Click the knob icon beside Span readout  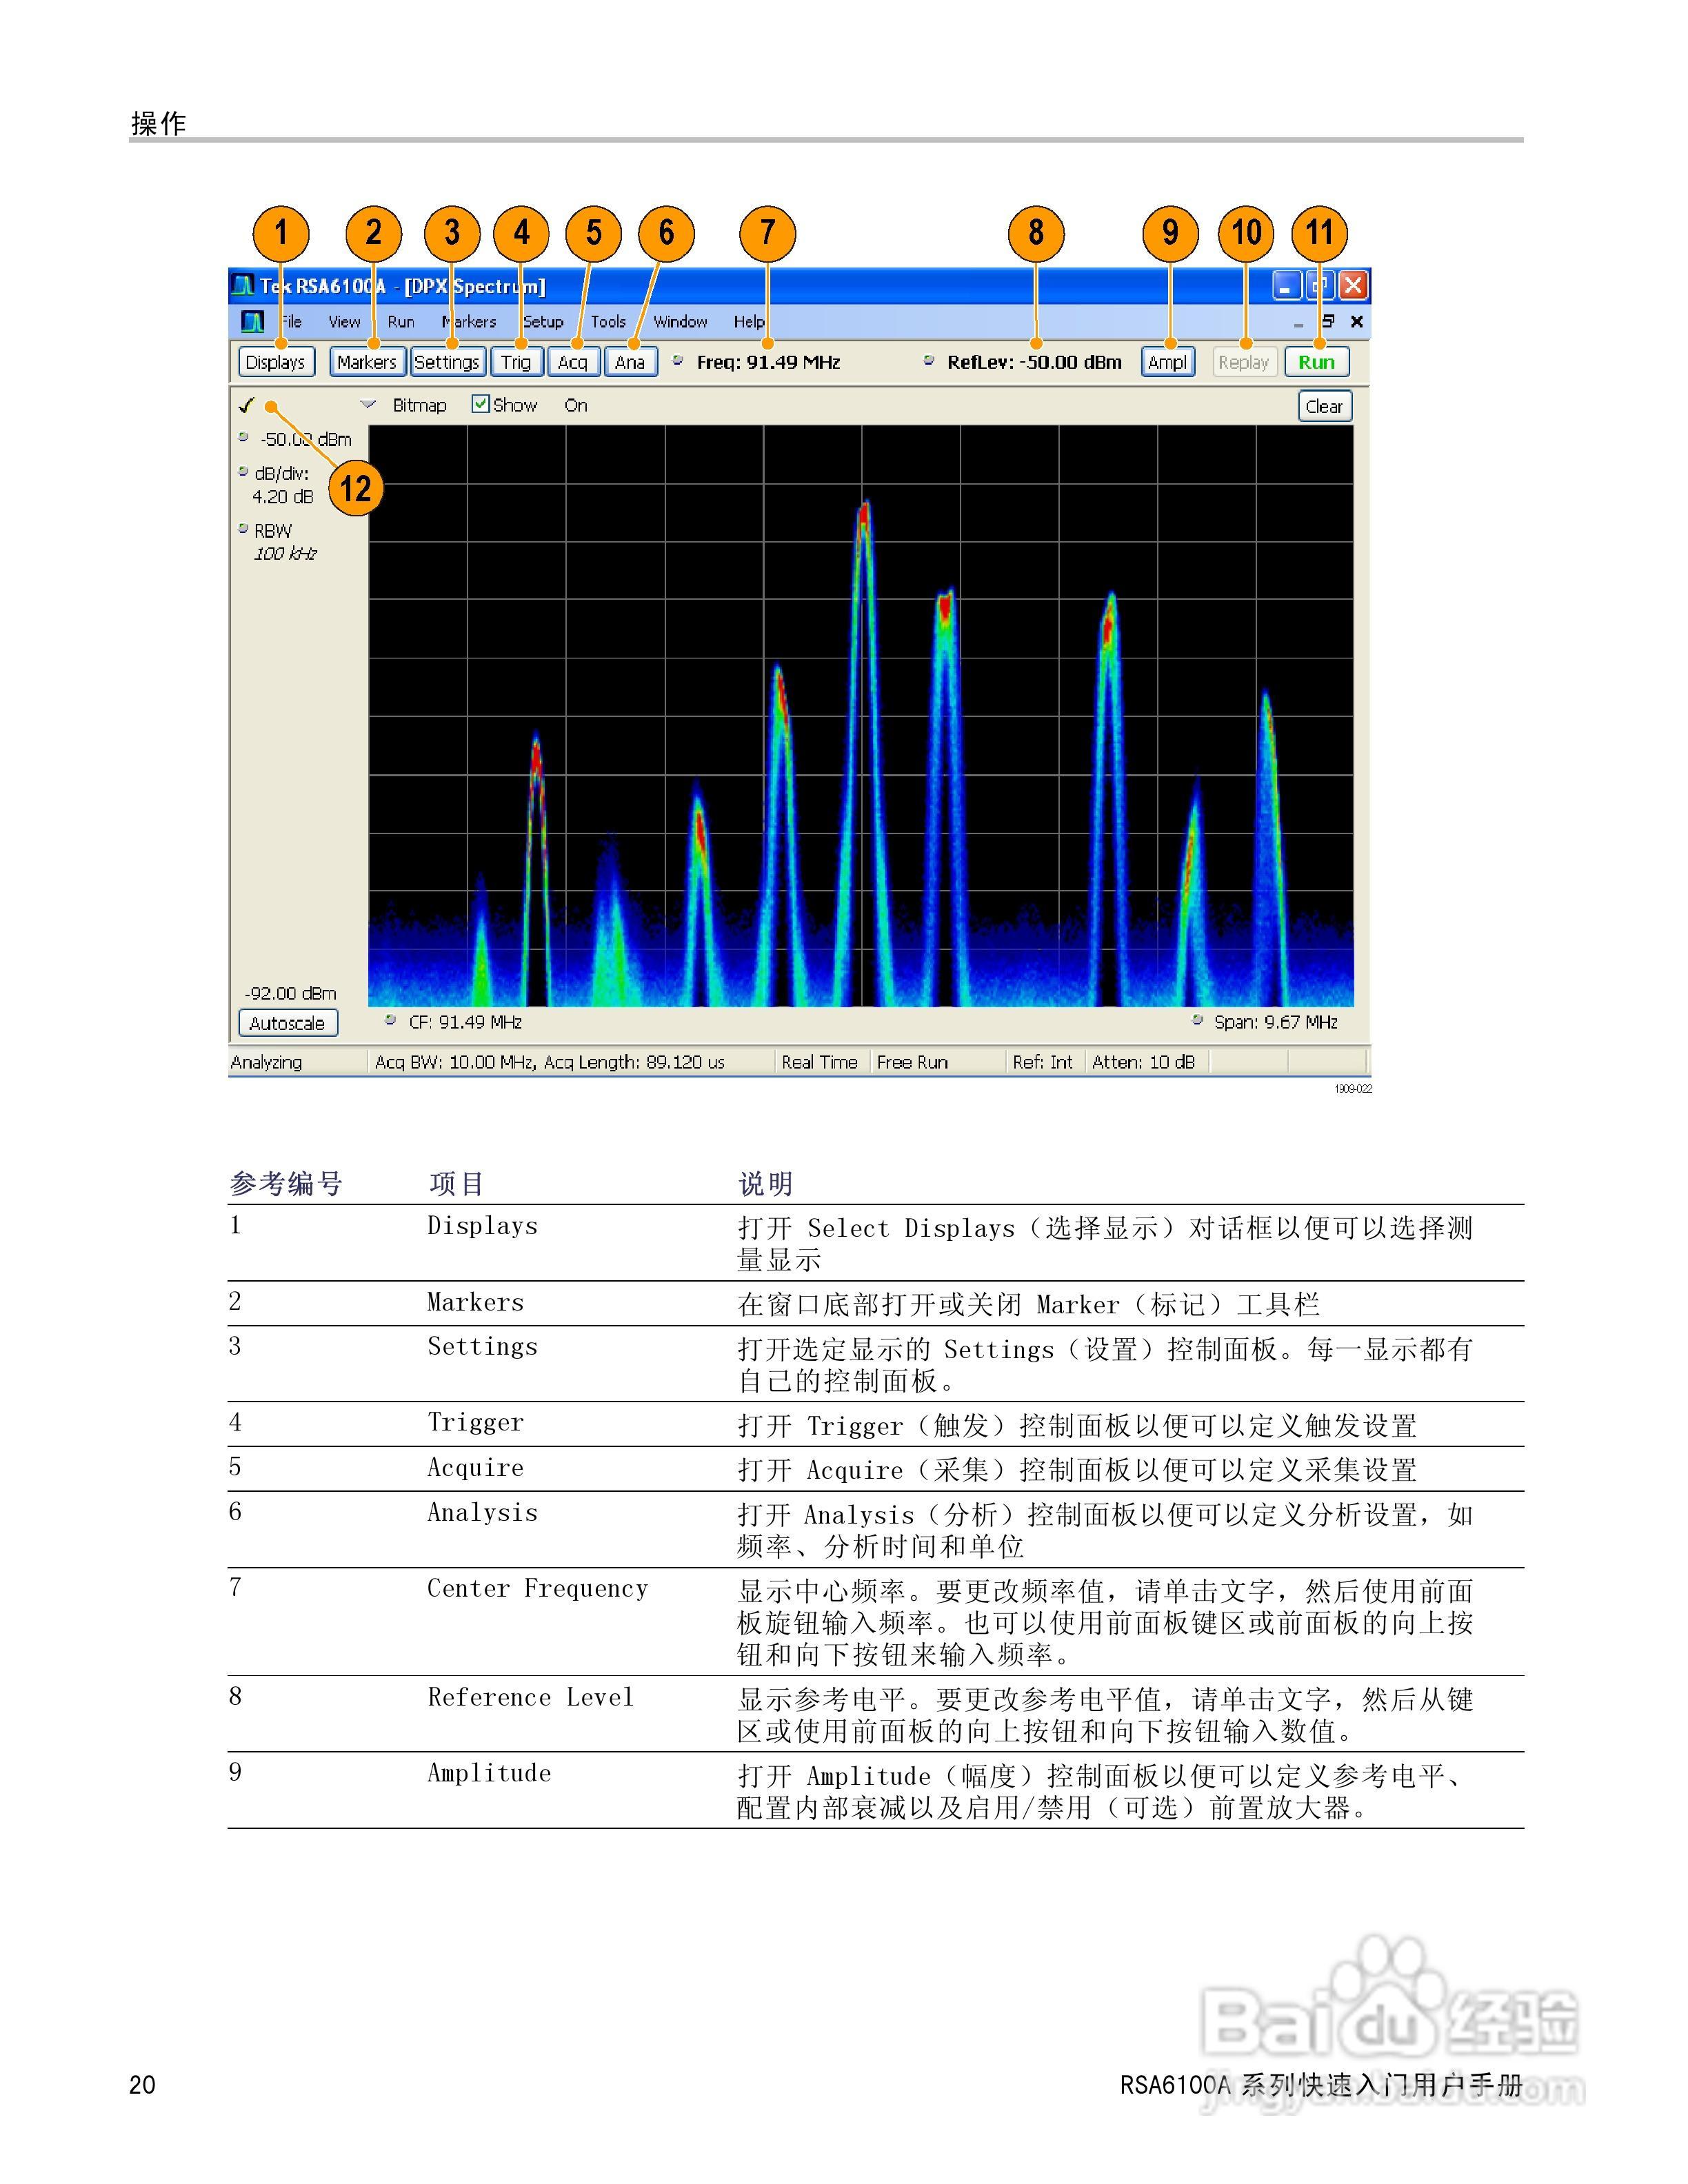[1197, 1021]
